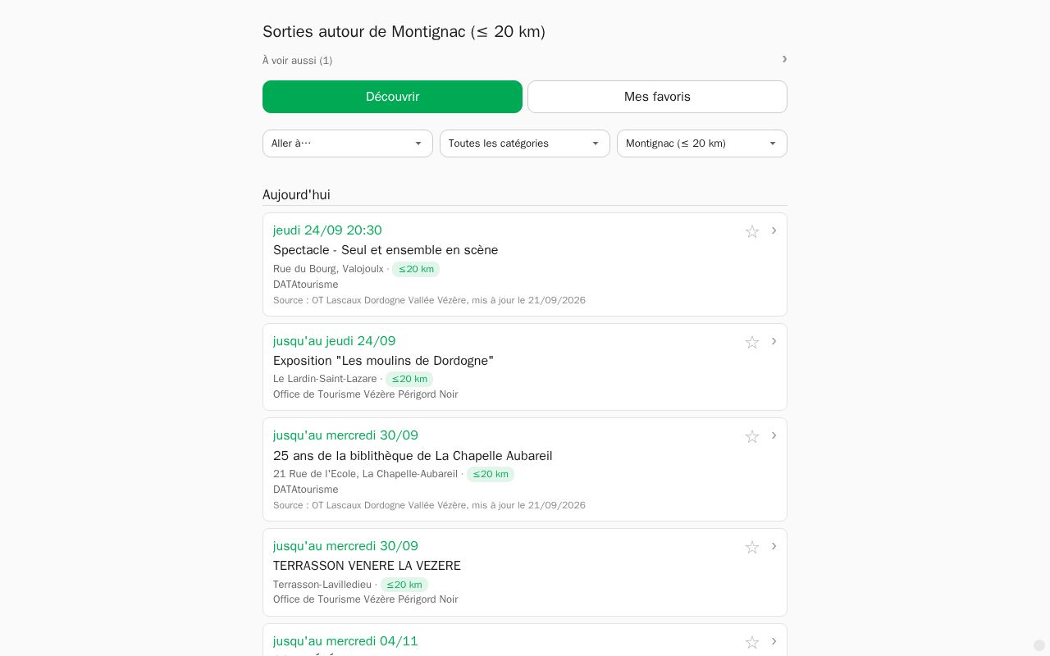Open "Spectacle - Seul et ensemble en scène" title

[x=386, y=250]
